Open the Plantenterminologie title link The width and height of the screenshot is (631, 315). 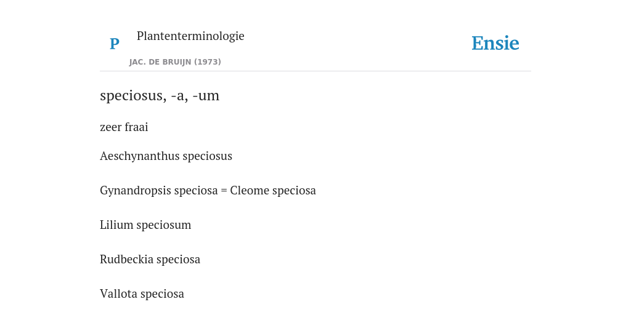pyautogui.click(x=190, y=36)
